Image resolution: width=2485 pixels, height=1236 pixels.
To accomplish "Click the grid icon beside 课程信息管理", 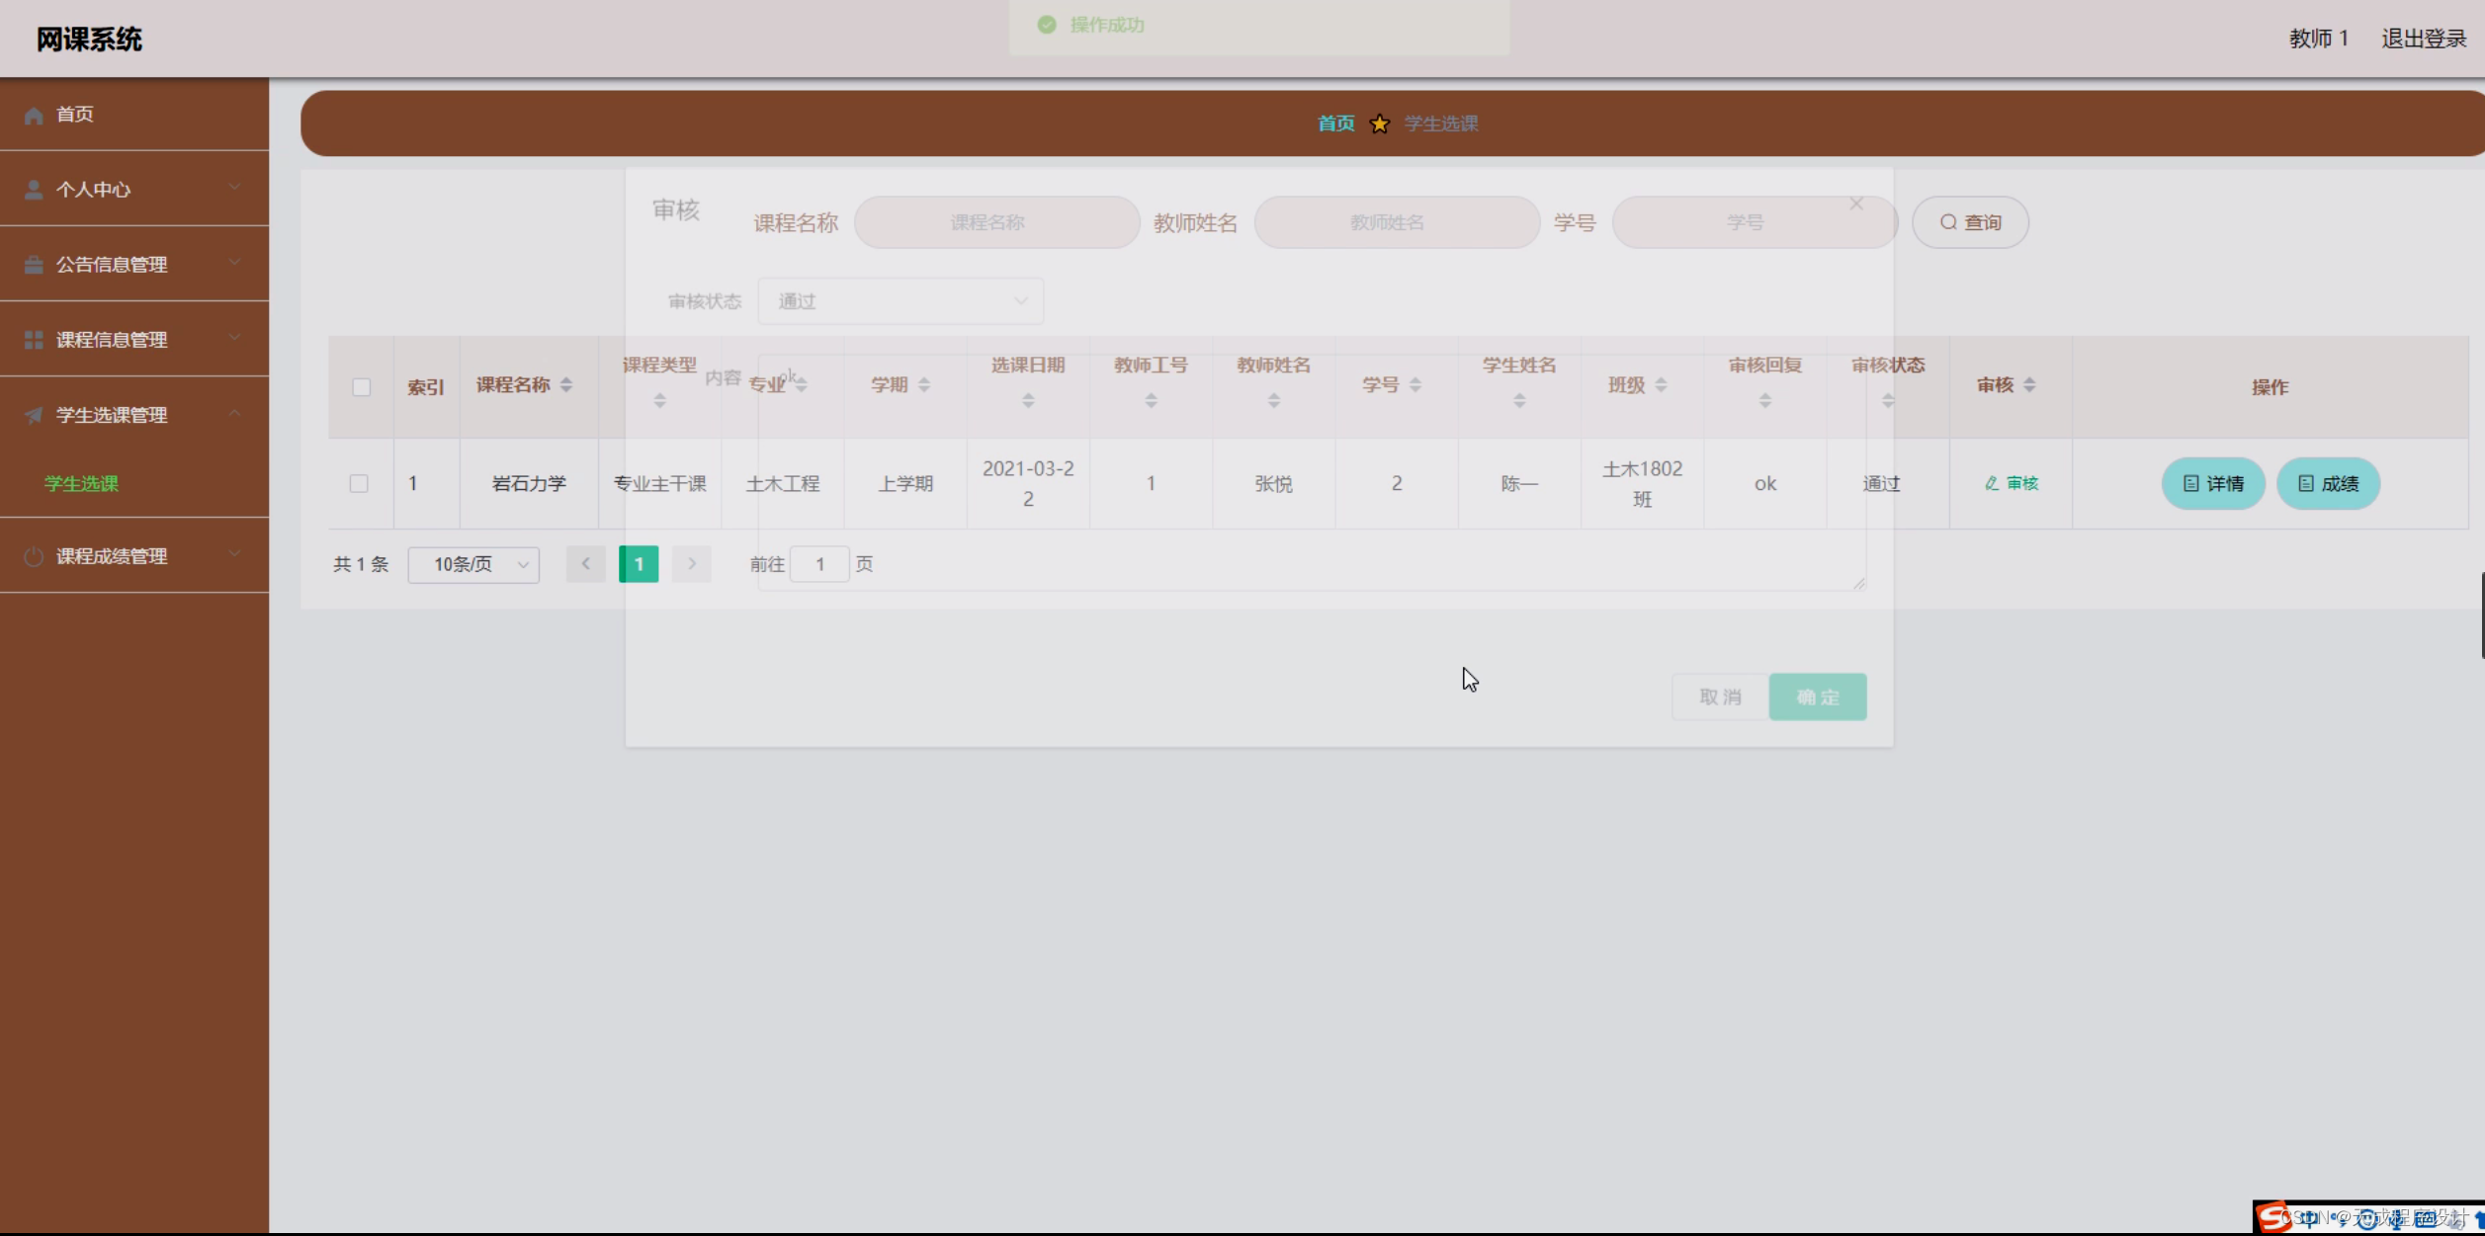I will [33, 339].
